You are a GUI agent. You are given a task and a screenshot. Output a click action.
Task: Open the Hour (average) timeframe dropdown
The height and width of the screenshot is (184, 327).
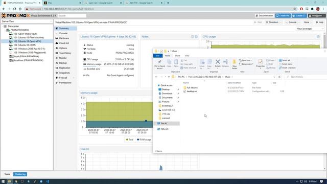310,29
